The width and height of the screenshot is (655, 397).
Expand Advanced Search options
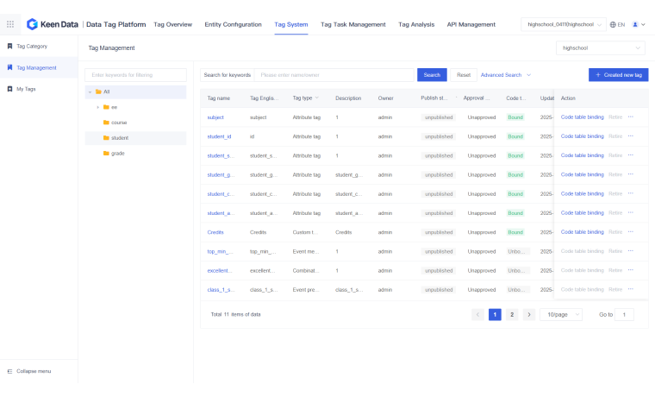(505, 75)
